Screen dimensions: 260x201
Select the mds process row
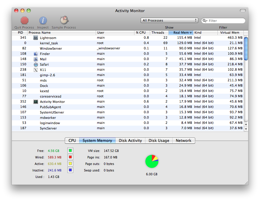point(128,80)
